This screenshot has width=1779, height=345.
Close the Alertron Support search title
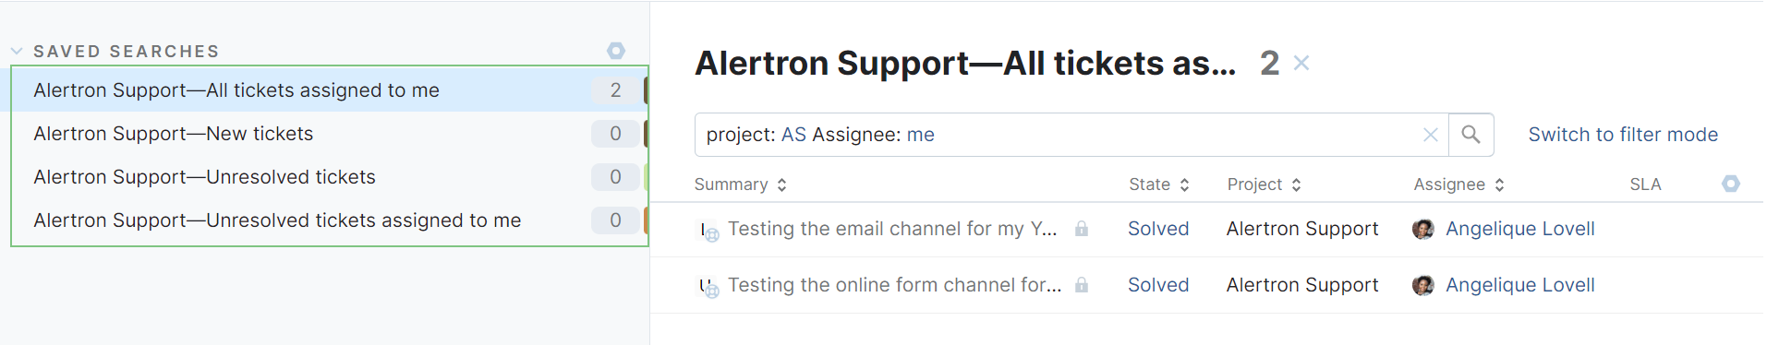coord(1301,63)
